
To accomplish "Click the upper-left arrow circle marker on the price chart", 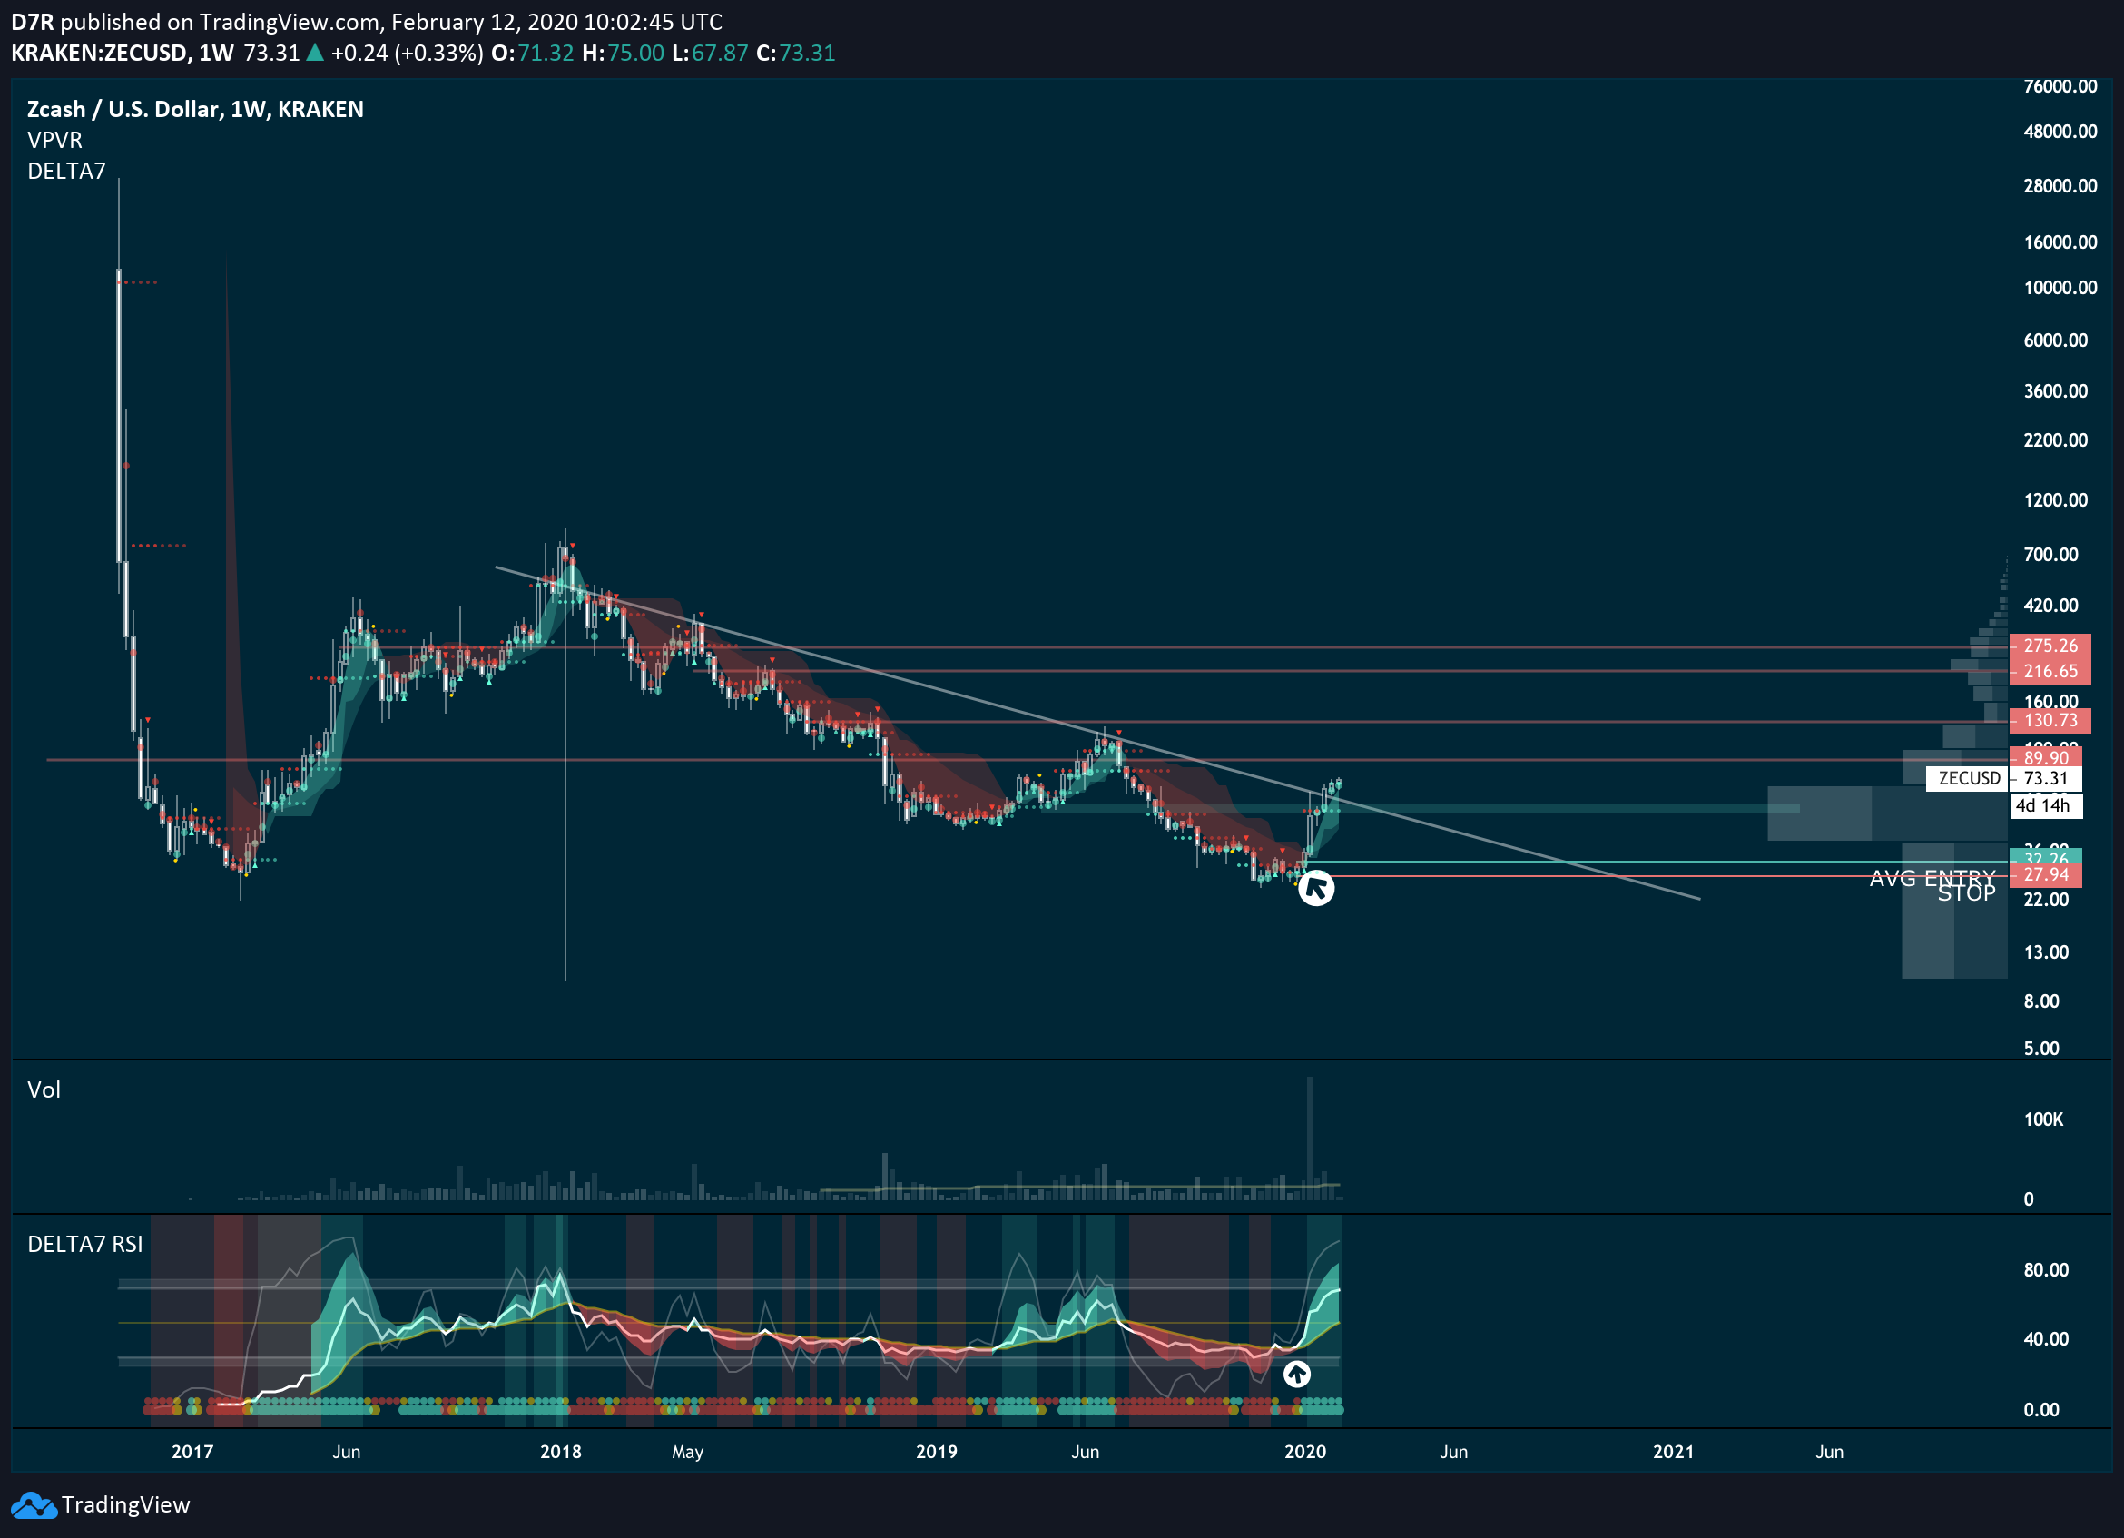I will (1316, 887).
